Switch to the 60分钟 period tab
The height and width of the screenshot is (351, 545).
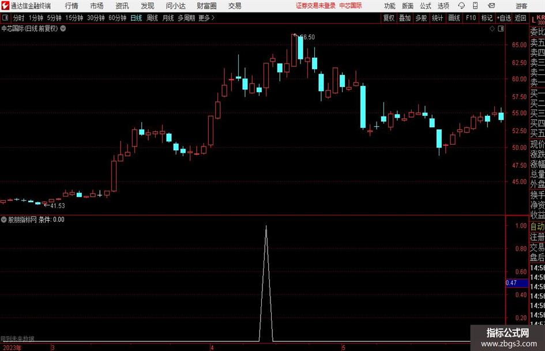pyautogui.click(x=117, y=18)
